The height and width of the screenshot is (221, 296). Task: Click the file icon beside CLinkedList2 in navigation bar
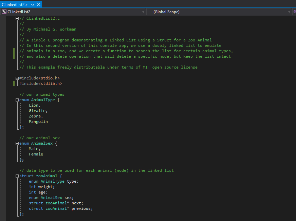(3, 11)
